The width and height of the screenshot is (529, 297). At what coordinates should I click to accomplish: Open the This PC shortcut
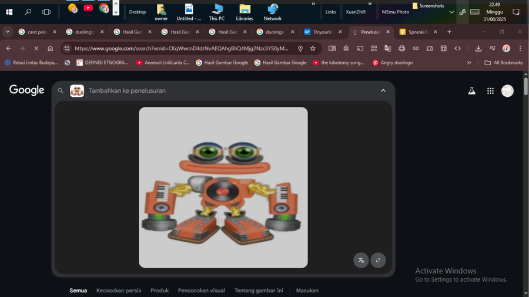click(216, 12)
